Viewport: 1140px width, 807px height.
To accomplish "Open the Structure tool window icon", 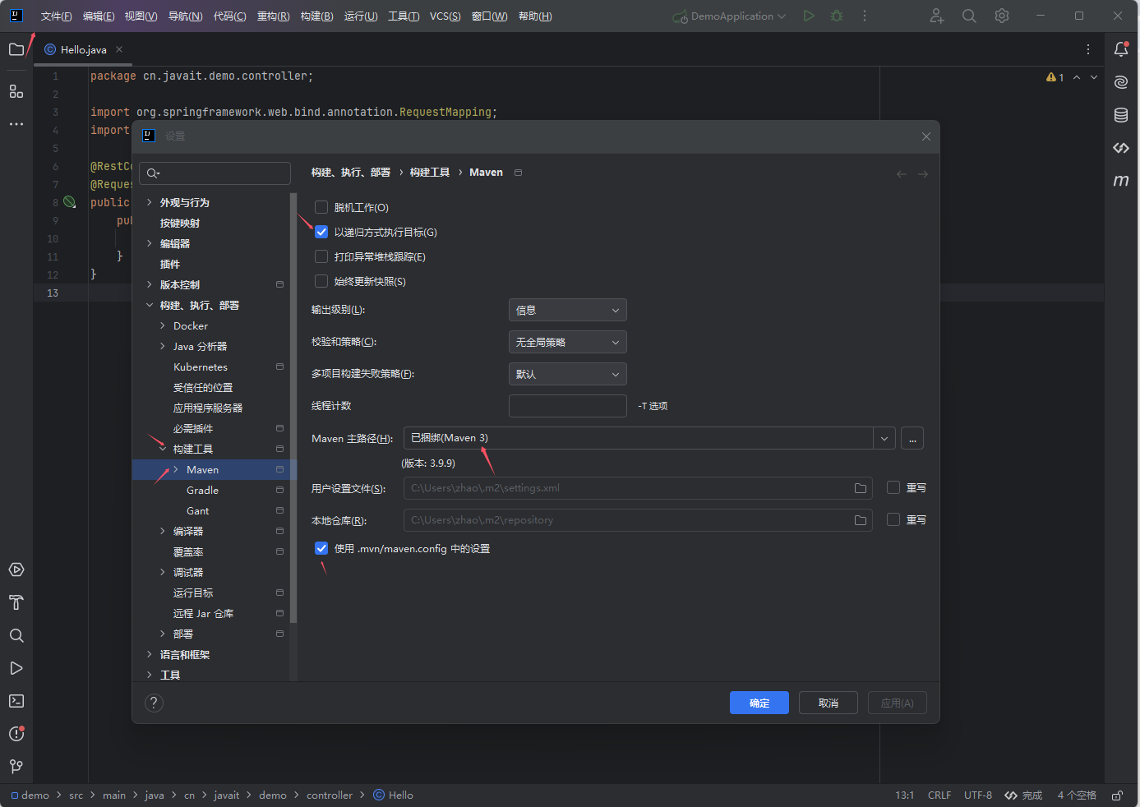I will tap(16, 91).
